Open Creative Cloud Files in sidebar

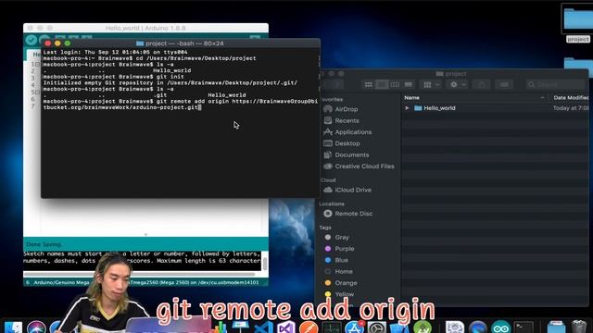pyautogui.click(x=359, y=166)
